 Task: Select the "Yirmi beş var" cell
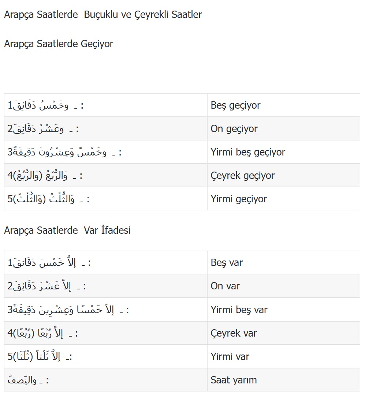click(239, 310)
